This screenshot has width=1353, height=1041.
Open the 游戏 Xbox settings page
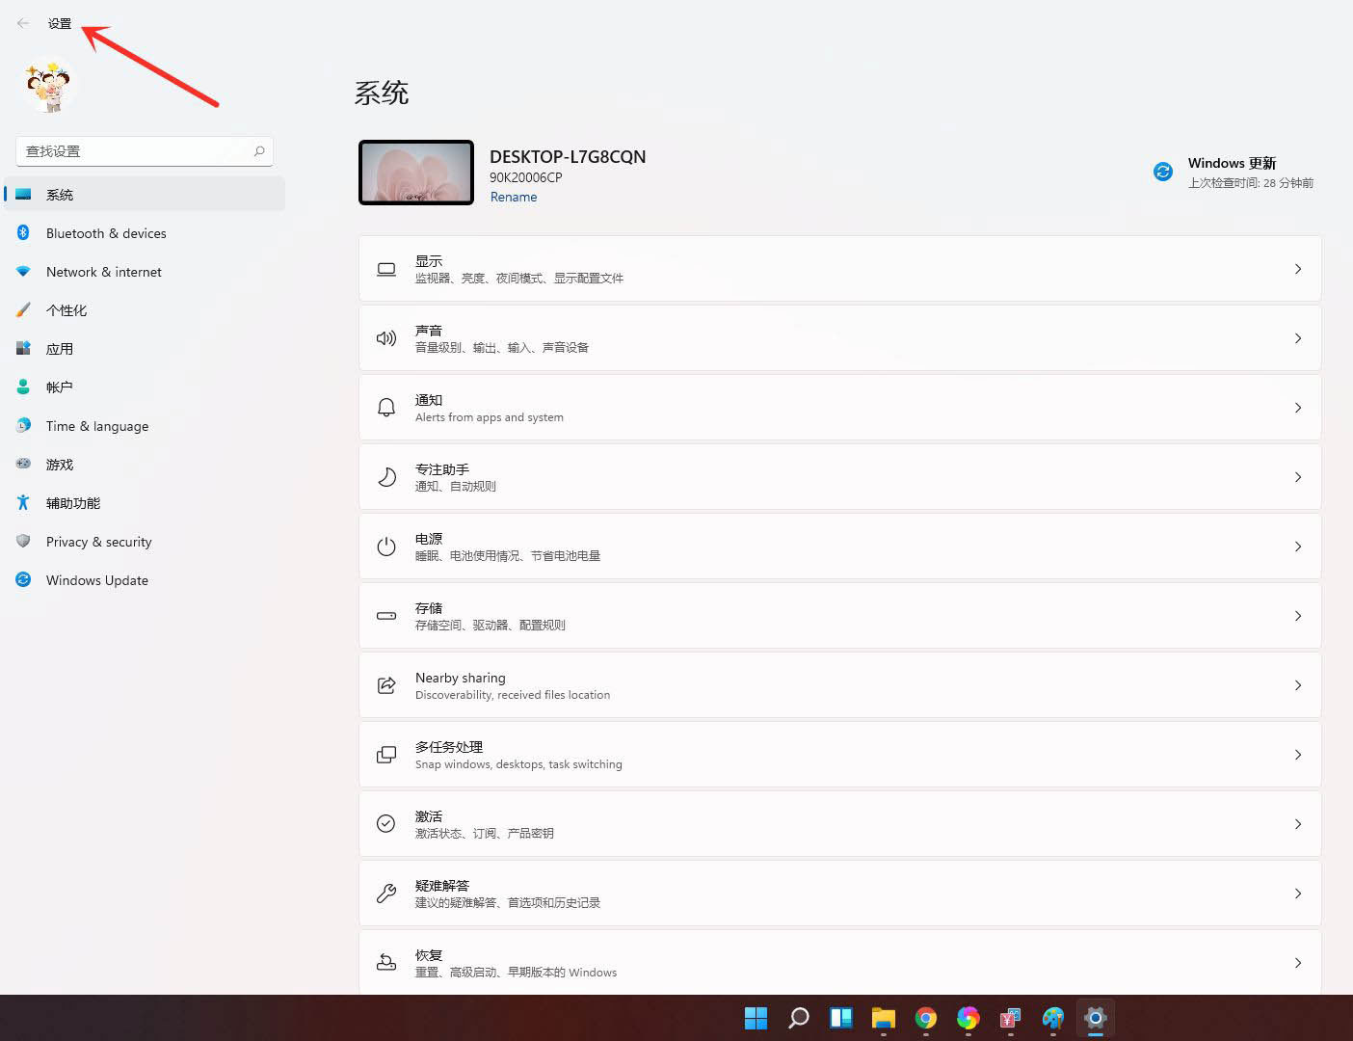click(x=59, y=465)
